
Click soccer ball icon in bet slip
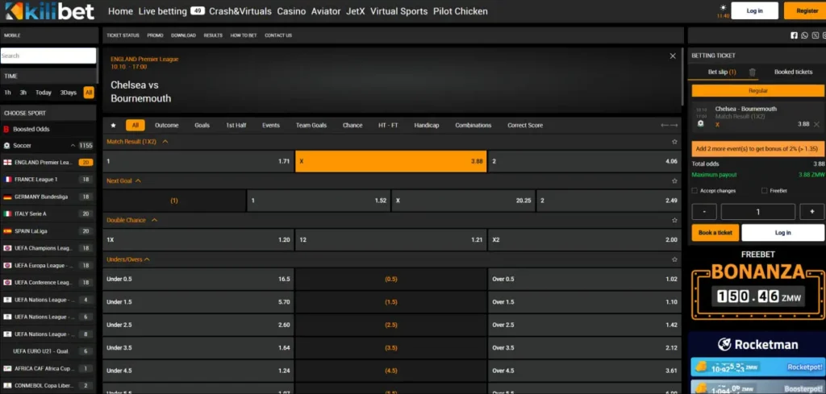[x=701, y=123]
